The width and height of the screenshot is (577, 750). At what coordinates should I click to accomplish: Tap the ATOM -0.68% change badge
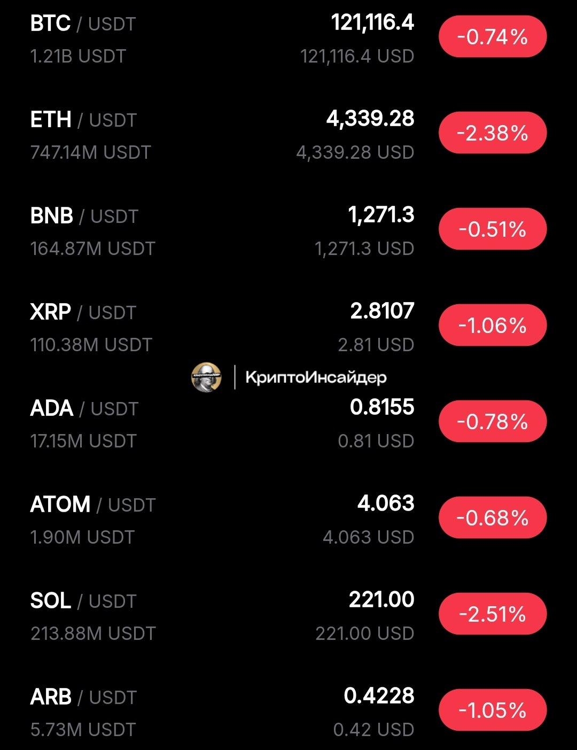[x=493, y=518]
